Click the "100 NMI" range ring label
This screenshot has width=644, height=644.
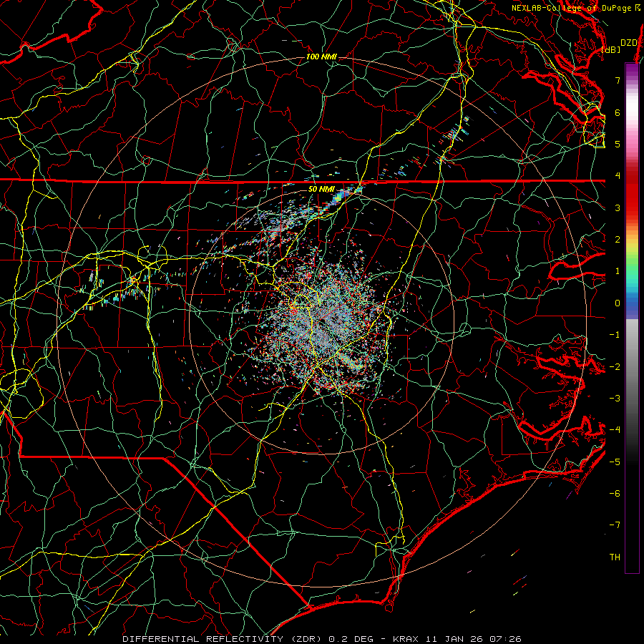[321, 57]
